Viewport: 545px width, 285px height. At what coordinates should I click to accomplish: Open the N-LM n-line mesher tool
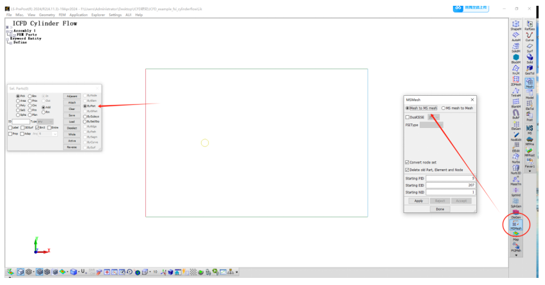point(516,69)
